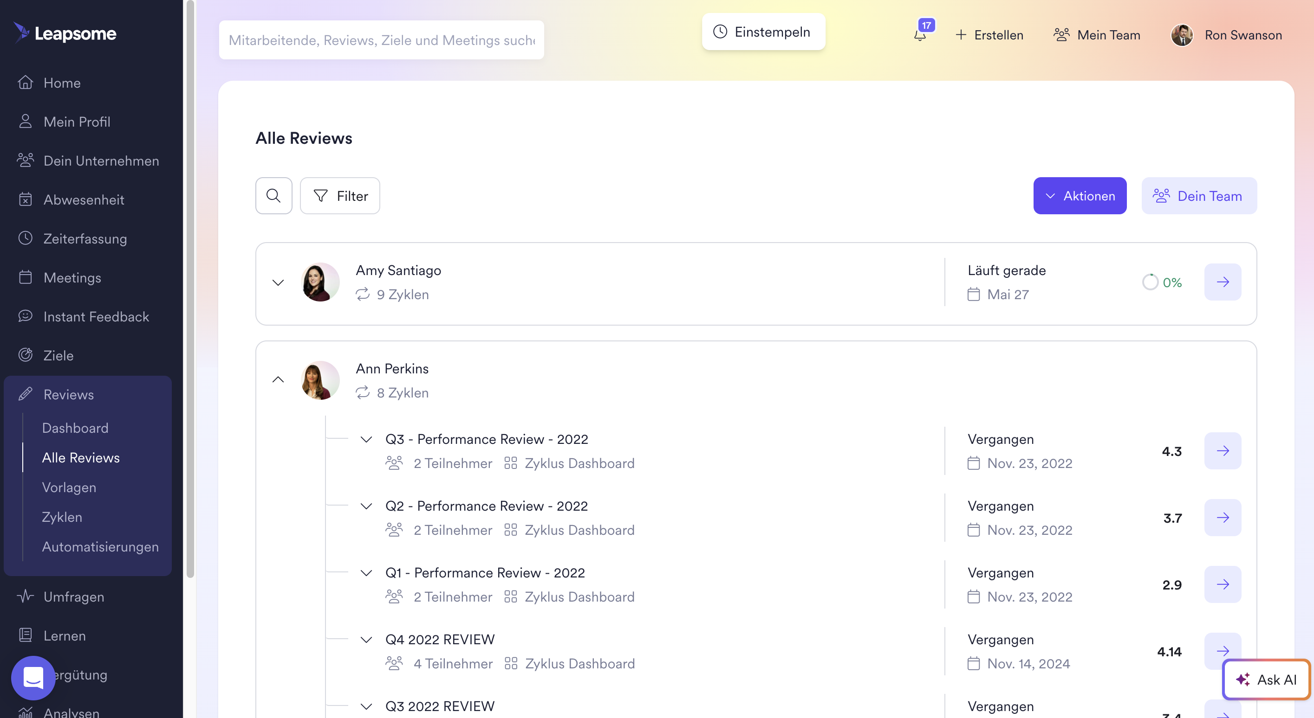Click the Instant Feedback chat icon
1314x718 pixels.
(x=26, y=316)
